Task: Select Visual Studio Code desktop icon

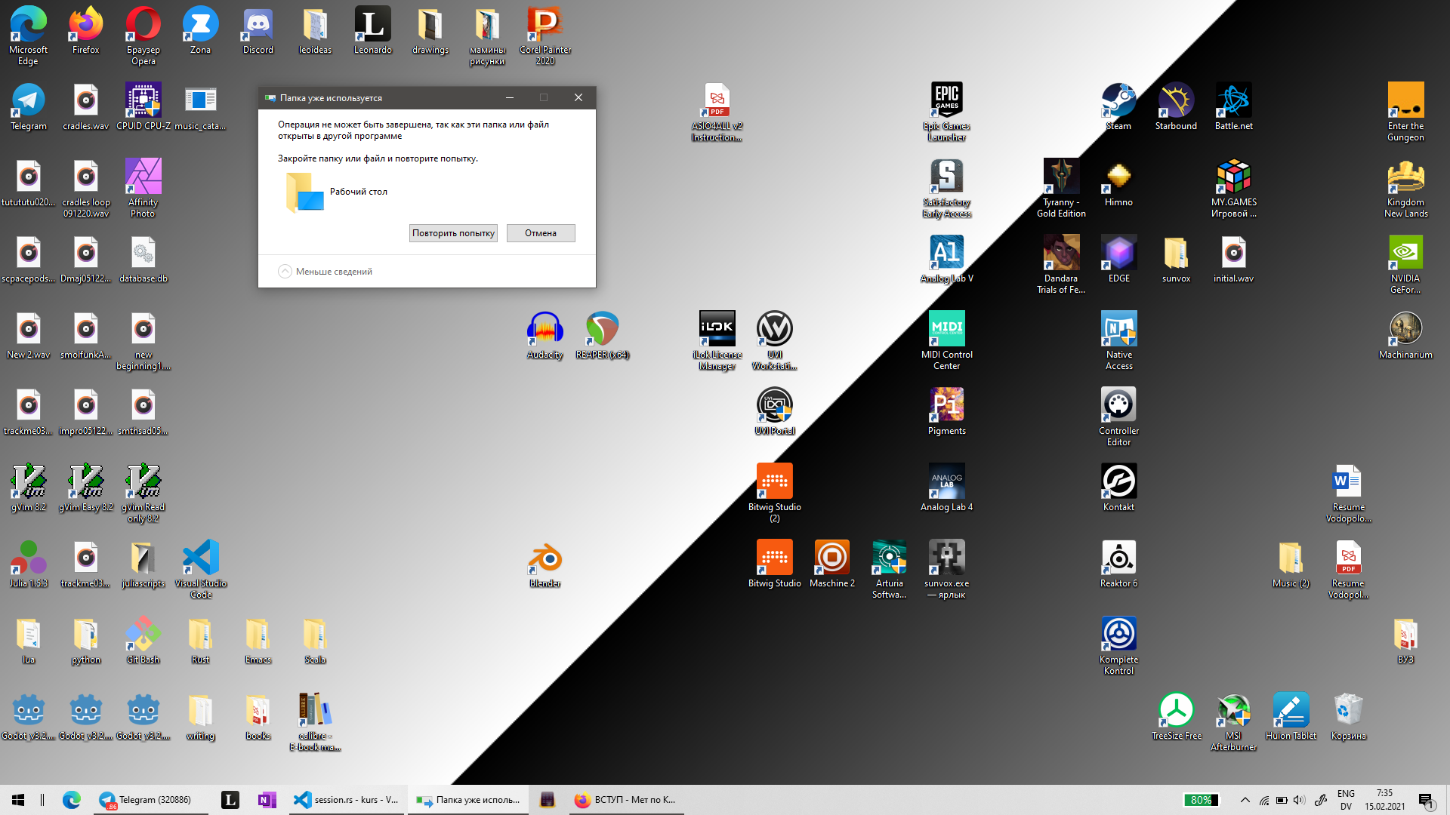Action: tap(201, 569)
